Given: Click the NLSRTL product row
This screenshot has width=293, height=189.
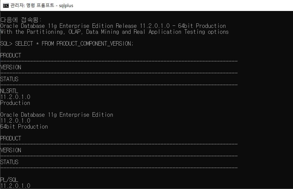Looking at the screenshot, I should [9, 91].
